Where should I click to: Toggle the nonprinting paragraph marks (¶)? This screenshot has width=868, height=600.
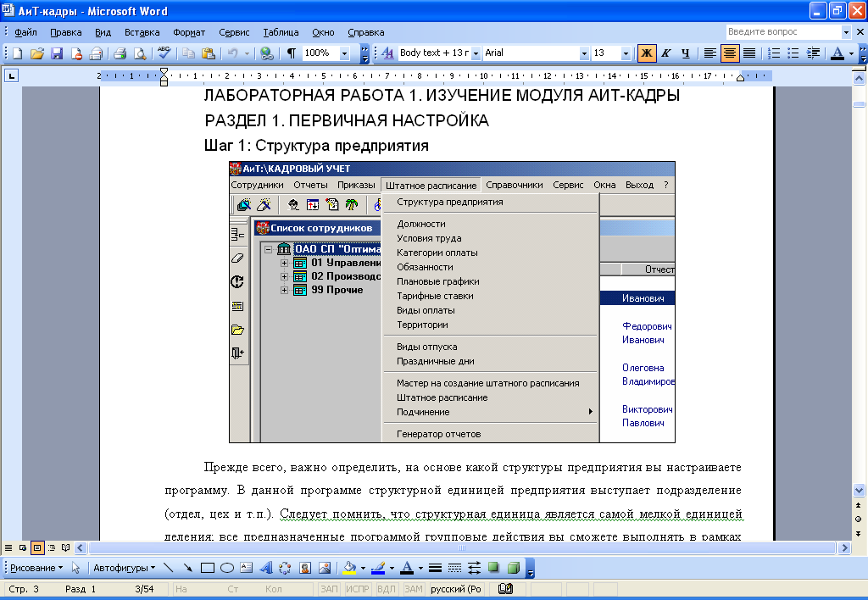(292, 53)
